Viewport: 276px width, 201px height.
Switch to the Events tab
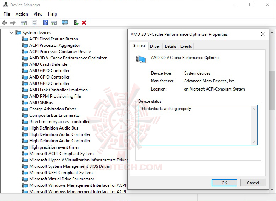pos(186,46)
